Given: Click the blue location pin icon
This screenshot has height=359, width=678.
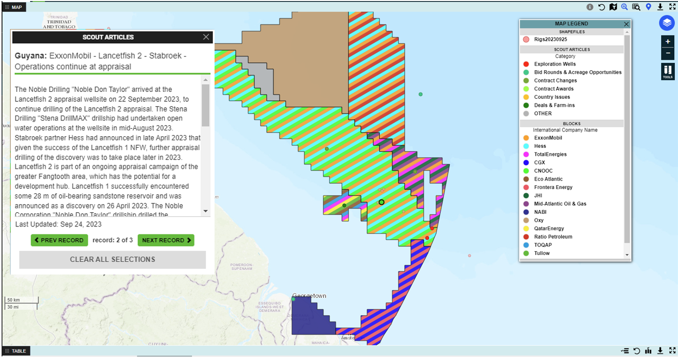Looking at the screenshot, I should pyautogui.click(x=648, y=7).
